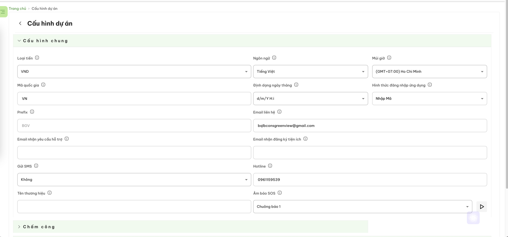Focus the Email liên hệ field
The height and width of the screenshot is (237, 508).
click(x=370, y=126)
